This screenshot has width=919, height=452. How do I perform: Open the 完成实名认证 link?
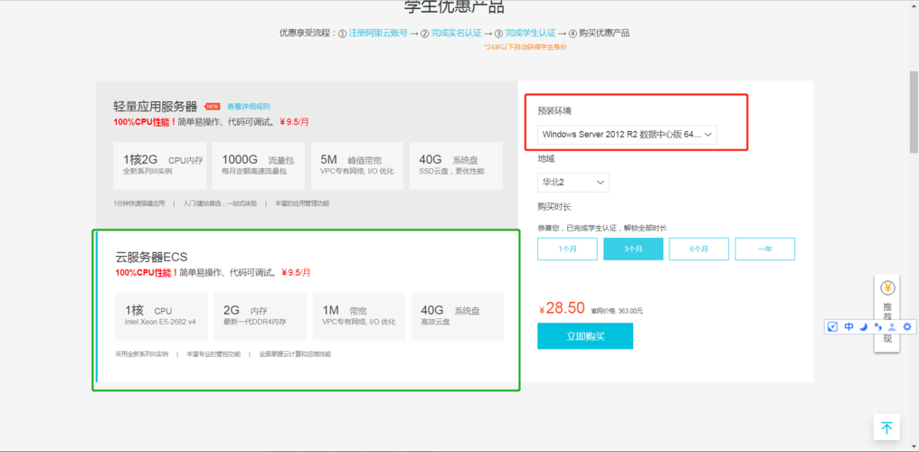pos(456,33)
